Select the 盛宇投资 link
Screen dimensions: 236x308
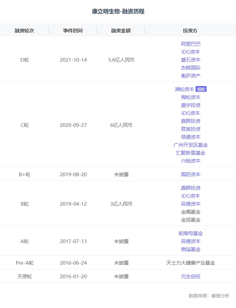point(191,105)
